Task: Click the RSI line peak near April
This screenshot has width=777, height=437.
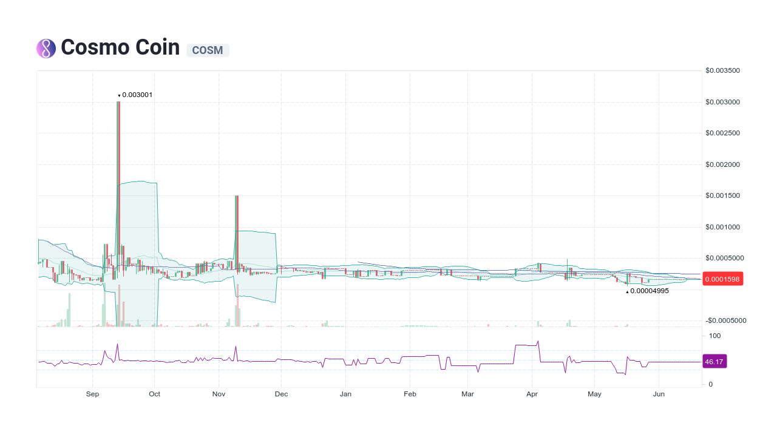Action: tap(538, 341)
